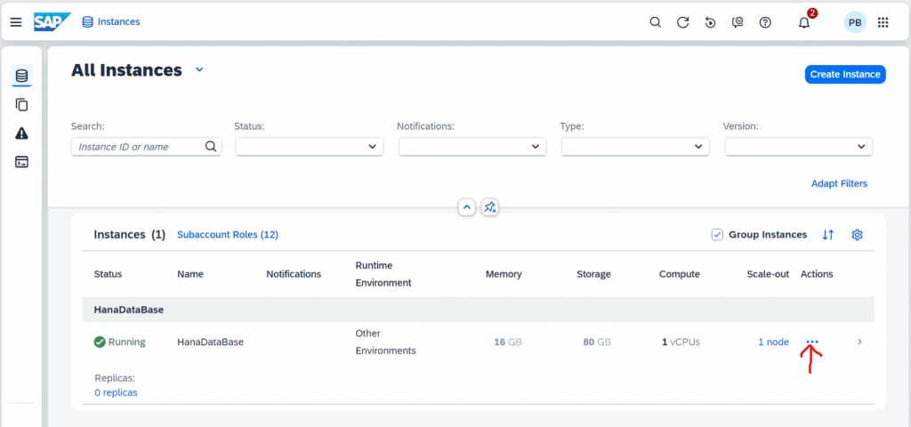Image resolution: width=911 pixels, height=427 pixels.
Task: Click the 1 vCPUs compute value
Action: click(681, 342)
